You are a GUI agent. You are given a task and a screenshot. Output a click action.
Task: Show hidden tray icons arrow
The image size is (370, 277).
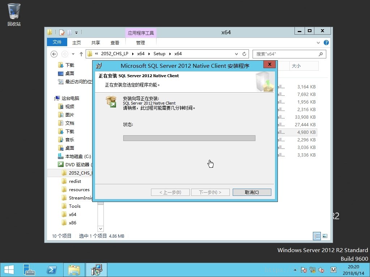295,270
